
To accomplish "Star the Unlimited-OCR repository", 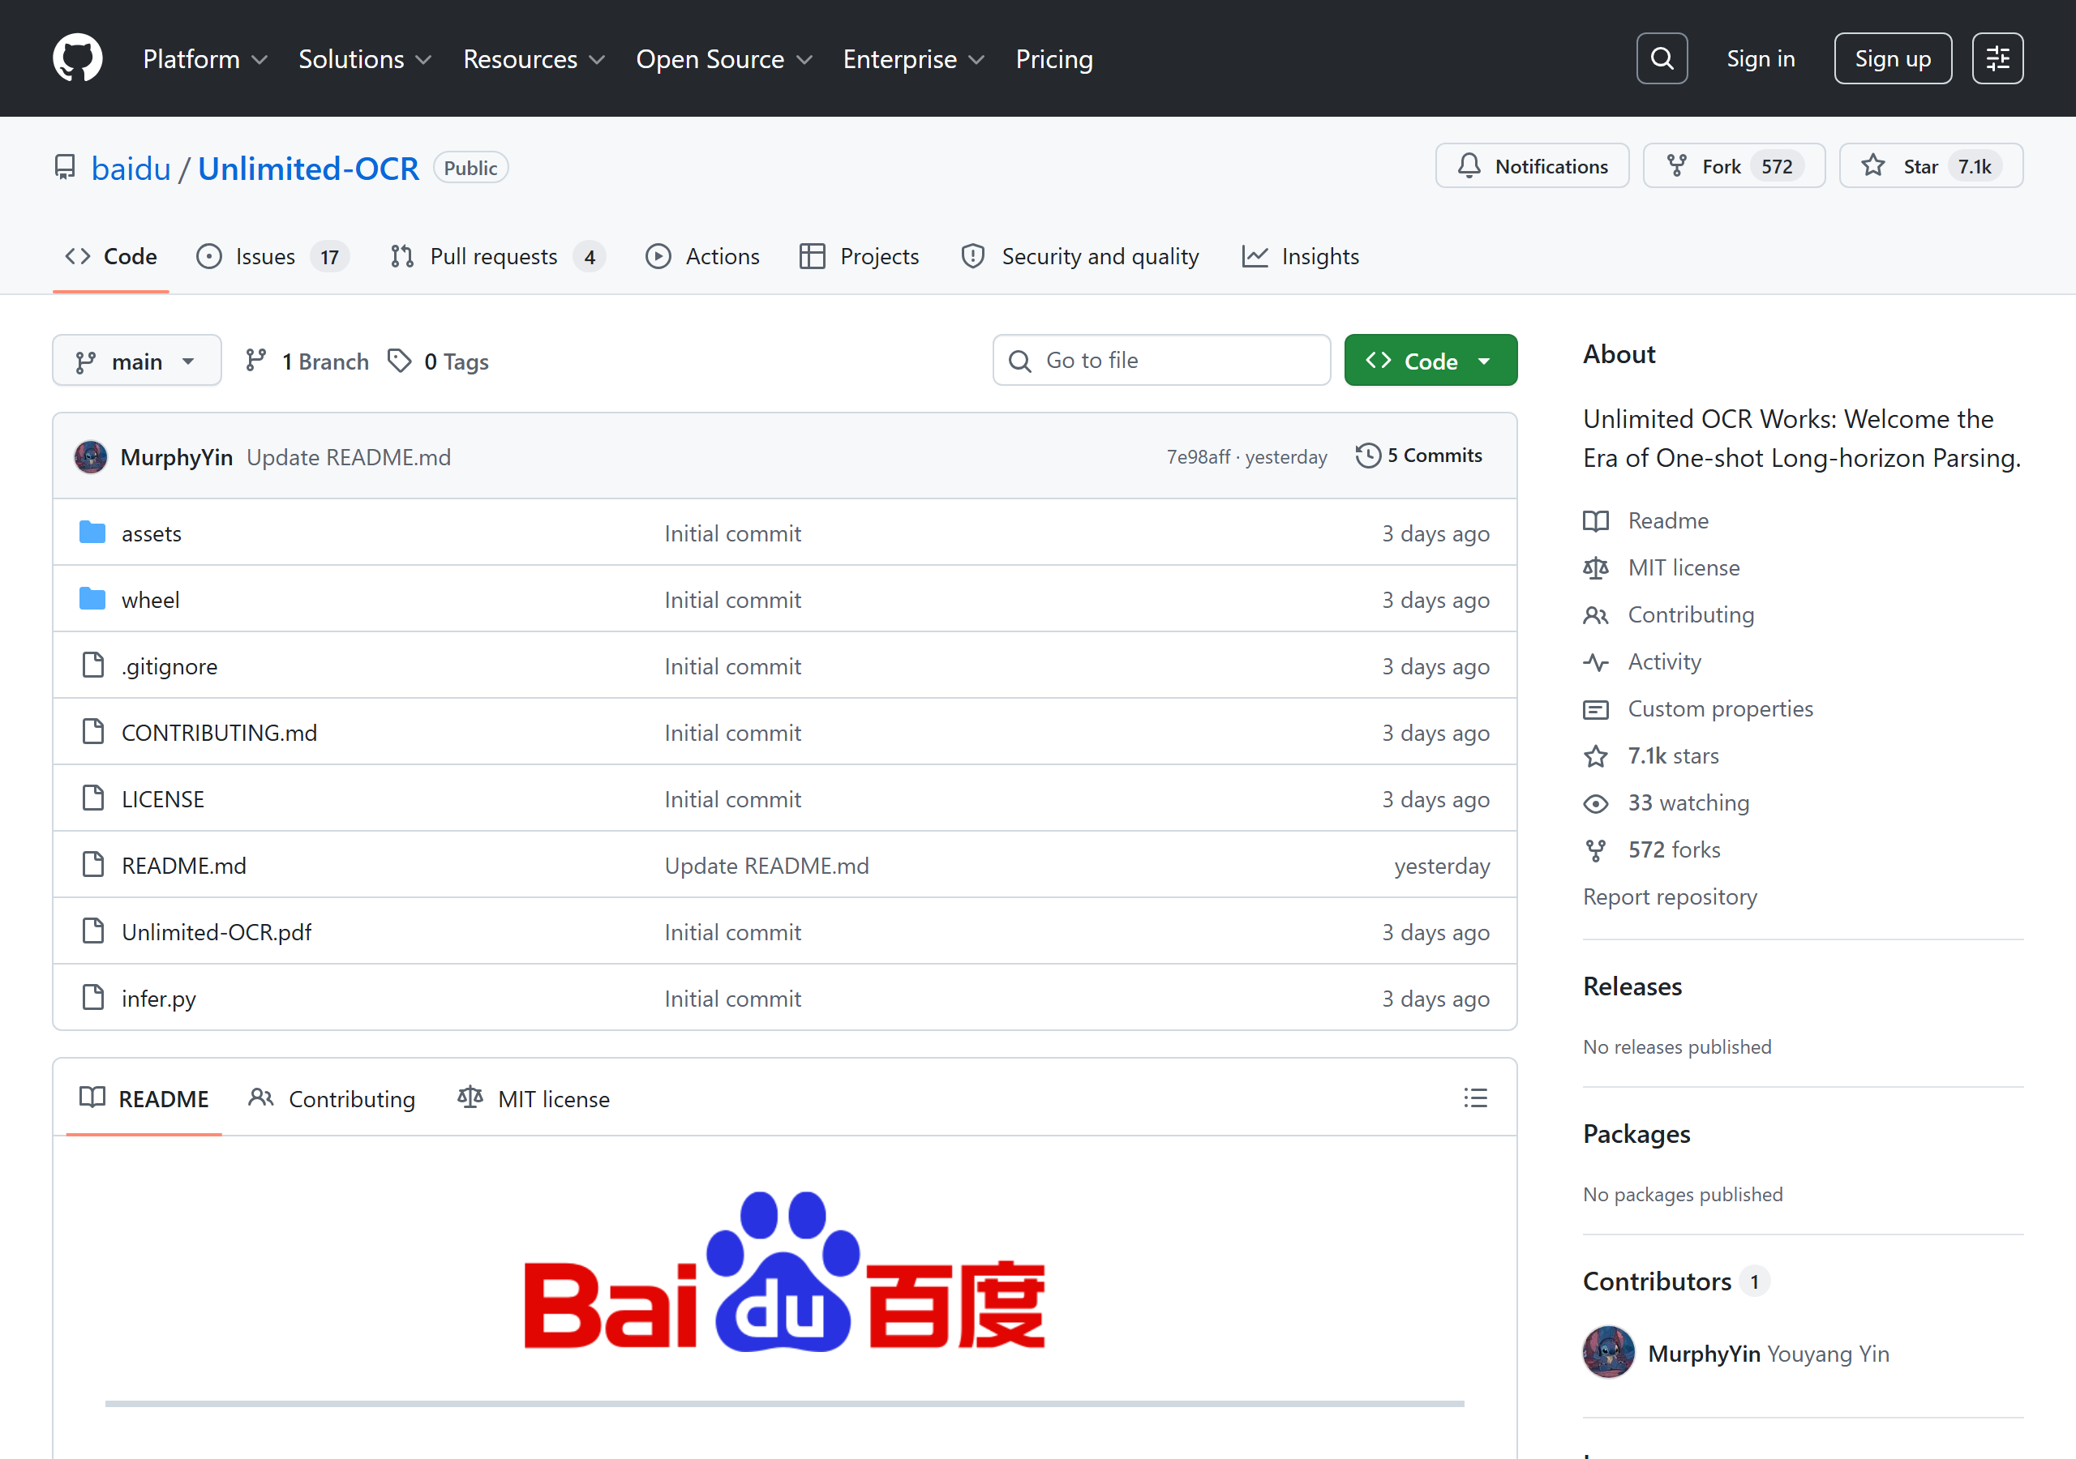I will (1930, 166).
